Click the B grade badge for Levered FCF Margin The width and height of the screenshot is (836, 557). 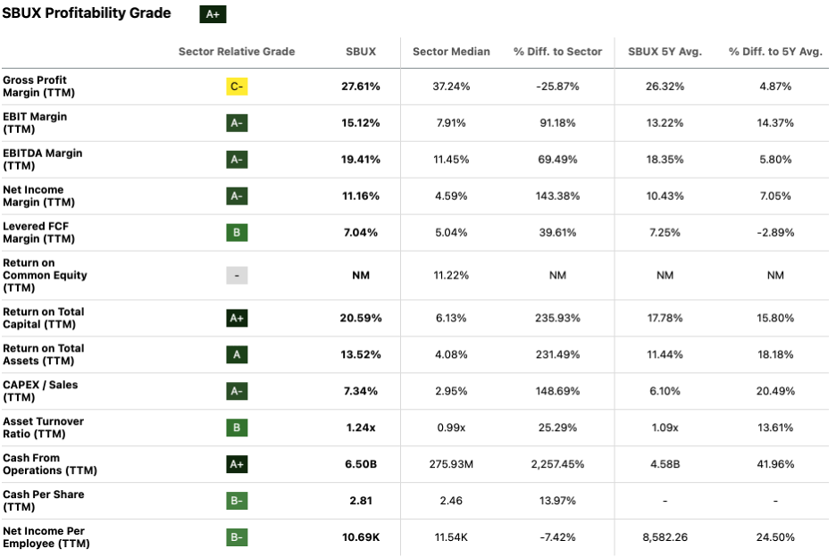pyautogui.click(x=237, y=233)
